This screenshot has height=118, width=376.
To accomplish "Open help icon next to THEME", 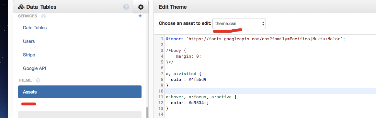I will click(x=38, y=80).
